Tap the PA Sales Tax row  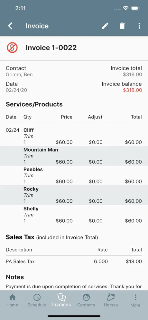[74, 262]
